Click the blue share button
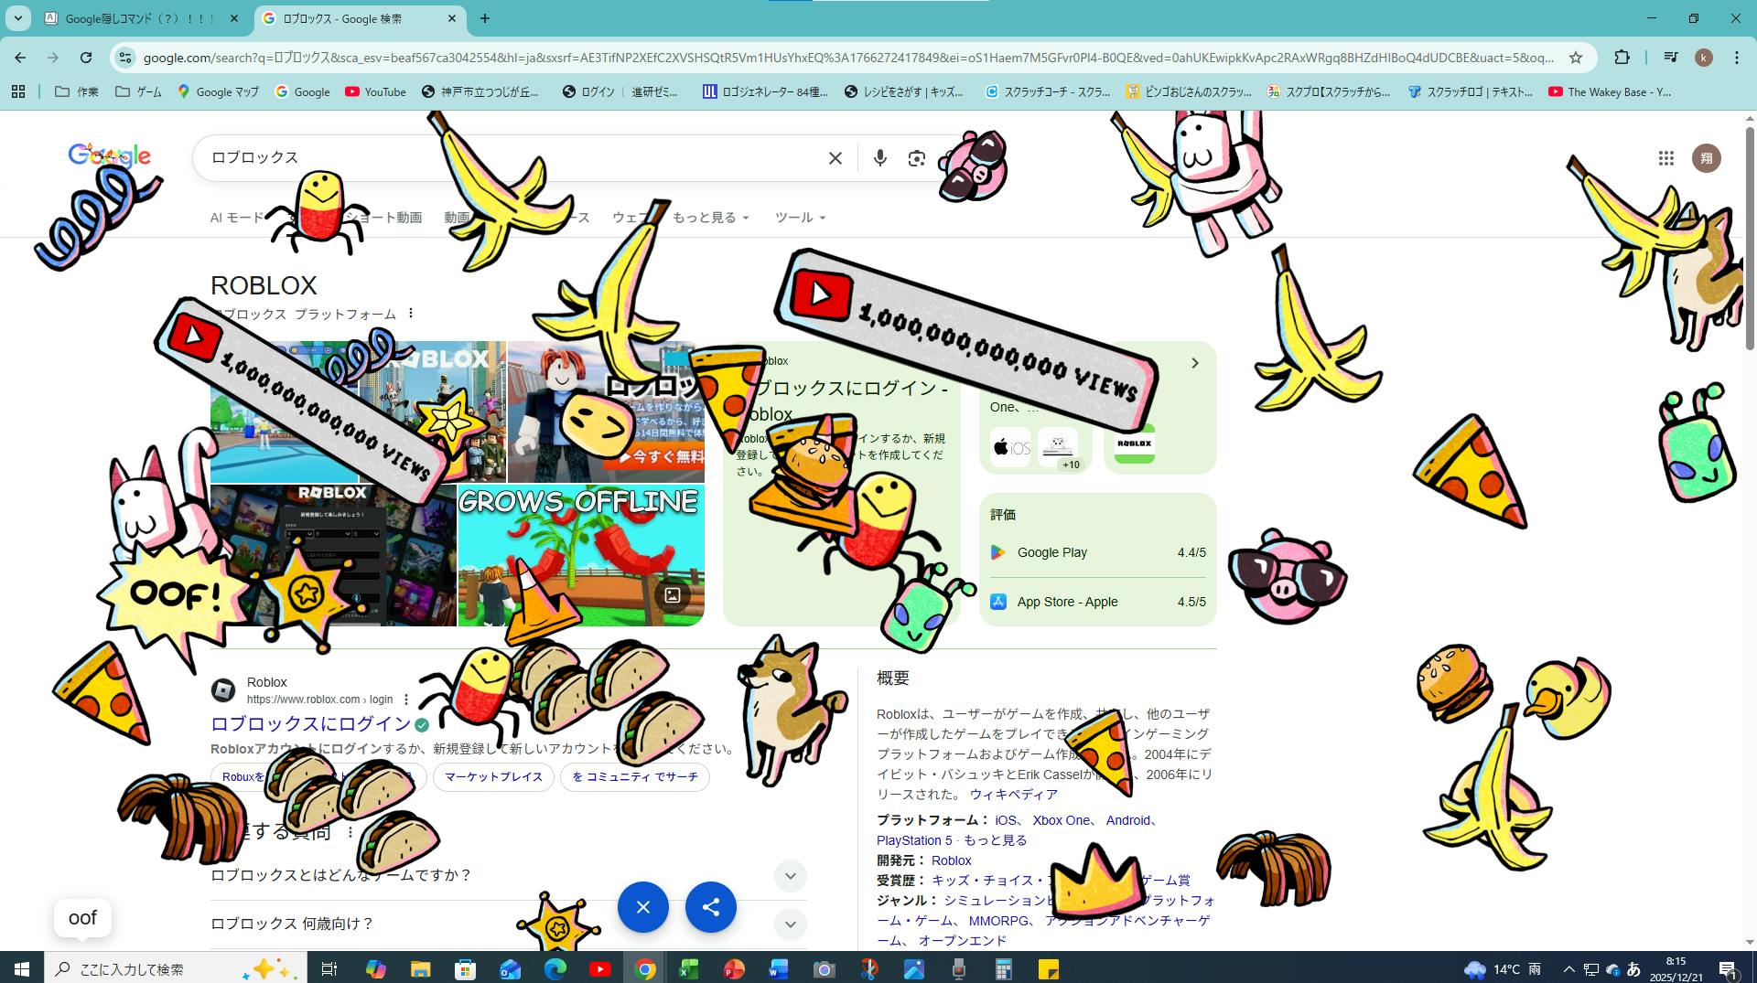 (x=710, y=907)
